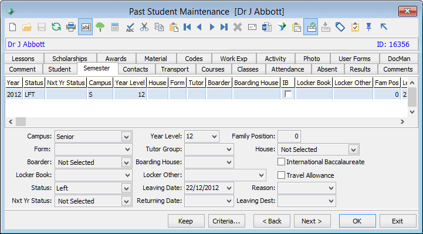Click the grid's vertical scroll down arrow
This screenshot has height=234, width=423.
(x=412, y=112)
